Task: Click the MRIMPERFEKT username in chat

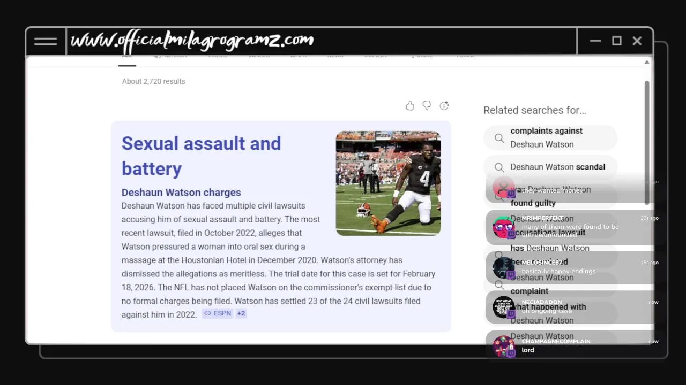Action: [542, 218]
